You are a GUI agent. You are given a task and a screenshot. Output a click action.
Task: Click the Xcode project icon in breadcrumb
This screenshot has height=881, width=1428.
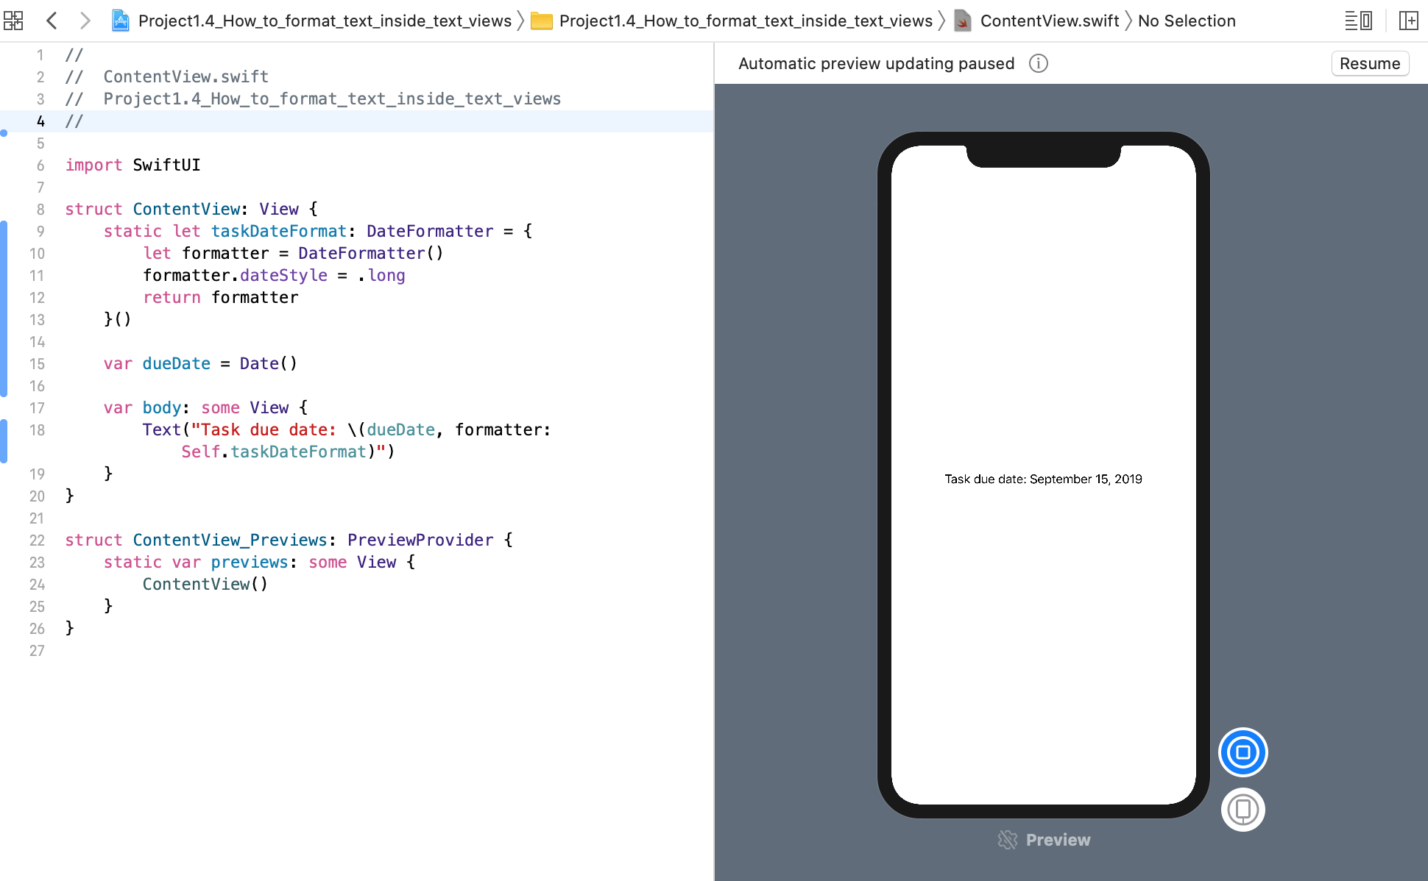pos(121,21)
